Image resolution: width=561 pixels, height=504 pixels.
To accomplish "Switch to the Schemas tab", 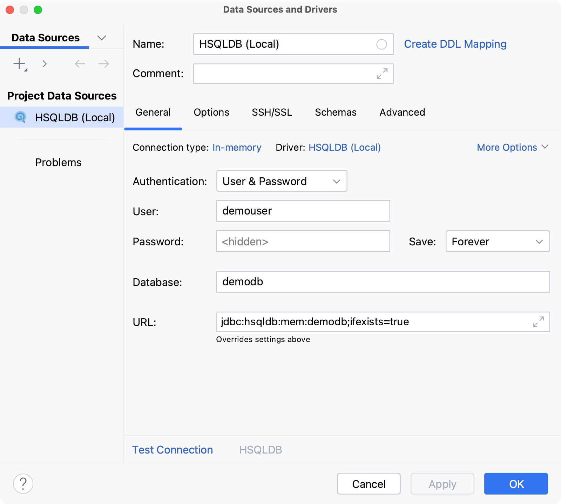I will tap(335, 112).
